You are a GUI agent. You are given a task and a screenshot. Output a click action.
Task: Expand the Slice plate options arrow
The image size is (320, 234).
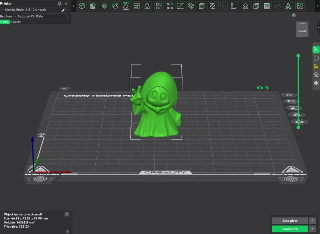(312, 221)
